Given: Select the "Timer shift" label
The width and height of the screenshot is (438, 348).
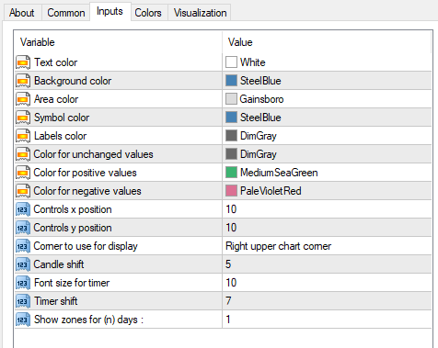Looking at the screenshot, I should (56, 301).
